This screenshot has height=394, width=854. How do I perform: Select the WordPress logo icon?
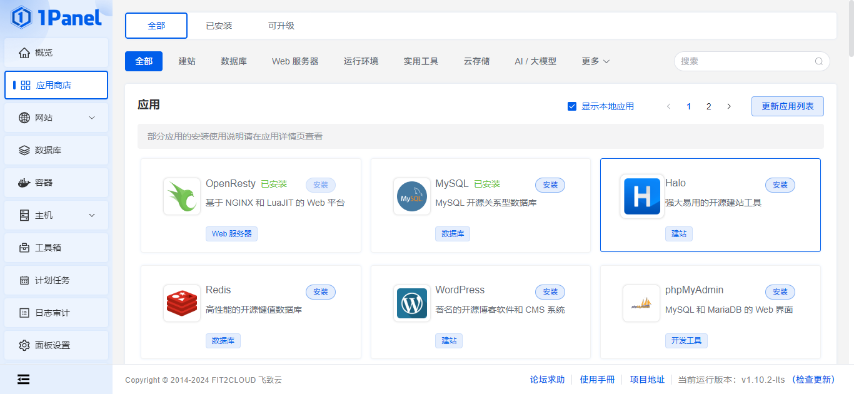[412, 303]
